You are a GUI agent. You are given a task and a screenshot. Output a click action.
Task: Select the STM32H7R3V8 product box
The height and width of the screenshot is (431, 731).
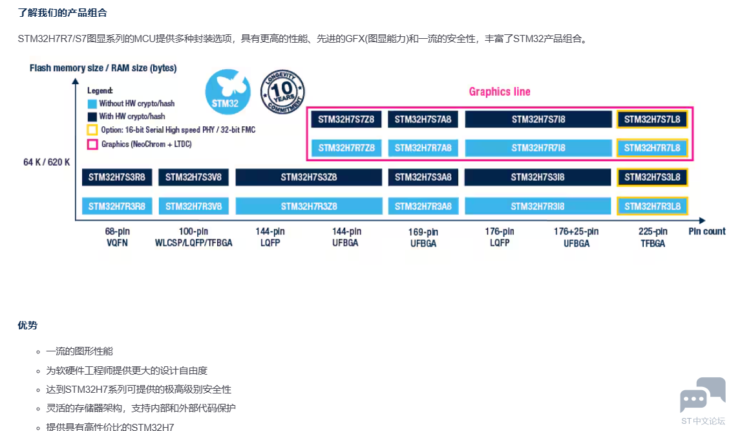[x=193, y=206]
